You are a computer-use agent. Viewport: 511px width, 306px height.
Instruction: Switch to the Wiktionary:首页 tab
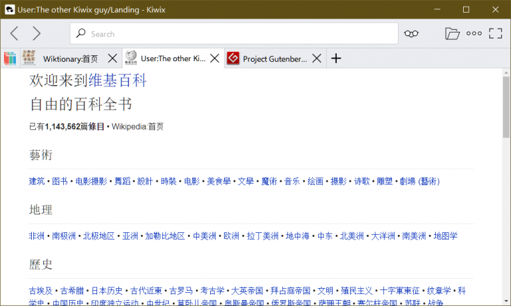pos(71,59)
